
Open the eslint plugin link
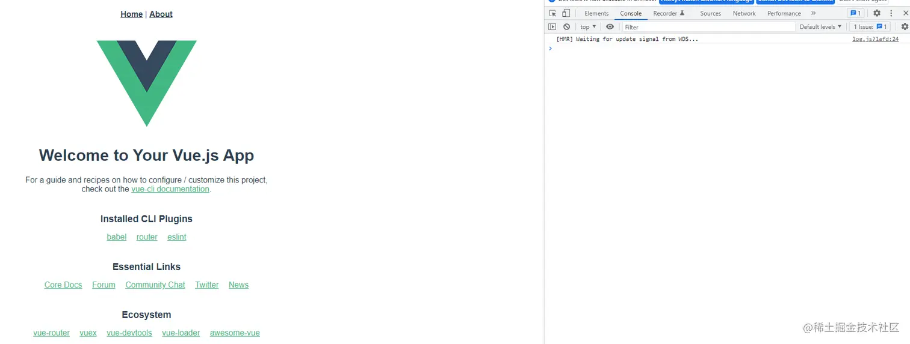(x=177, y=237)
